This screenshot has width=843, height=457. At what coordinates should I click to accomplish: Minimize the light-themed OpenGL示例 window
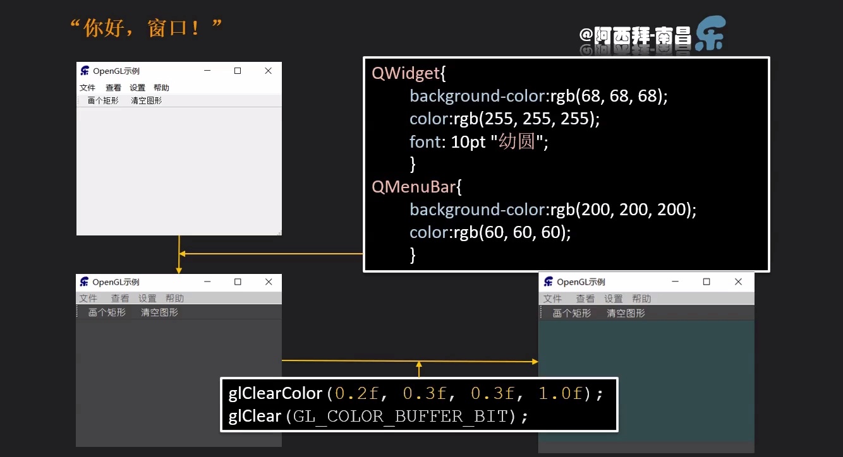tap(207, 71)
